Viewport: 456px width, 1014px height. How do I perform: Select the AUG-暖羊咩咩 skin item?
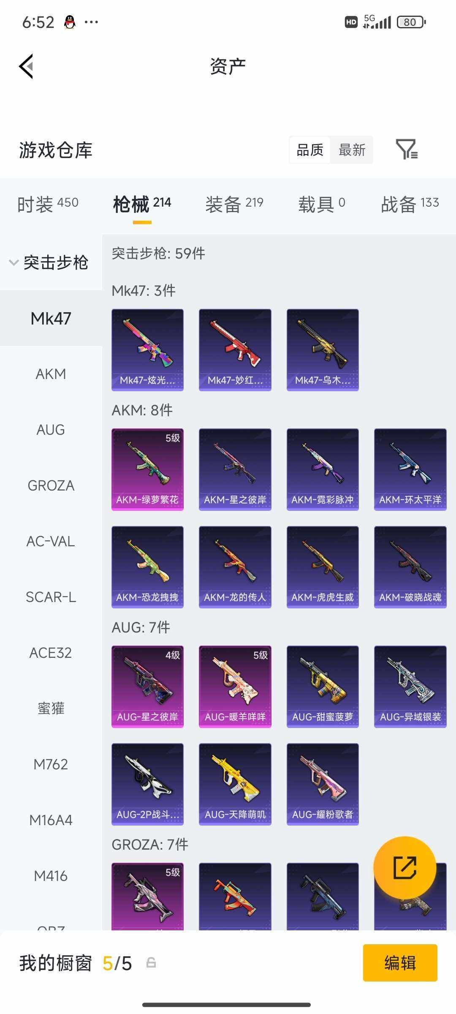(x=235, y=687)
